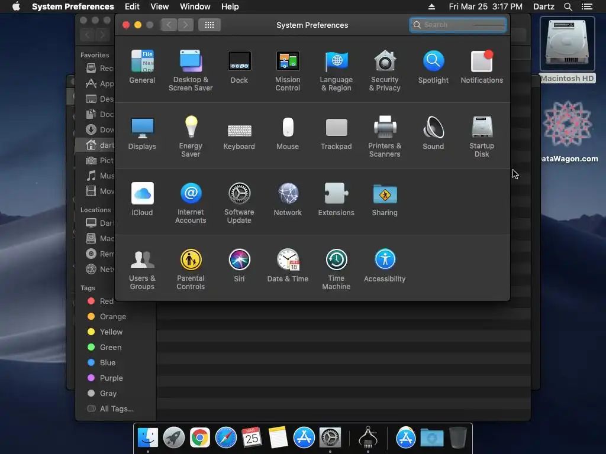Image resolution: width=606 pixels, height=454 pixels.
Task: Open Notification Center list icon in menu bar
Action: [x=586, y=7]
